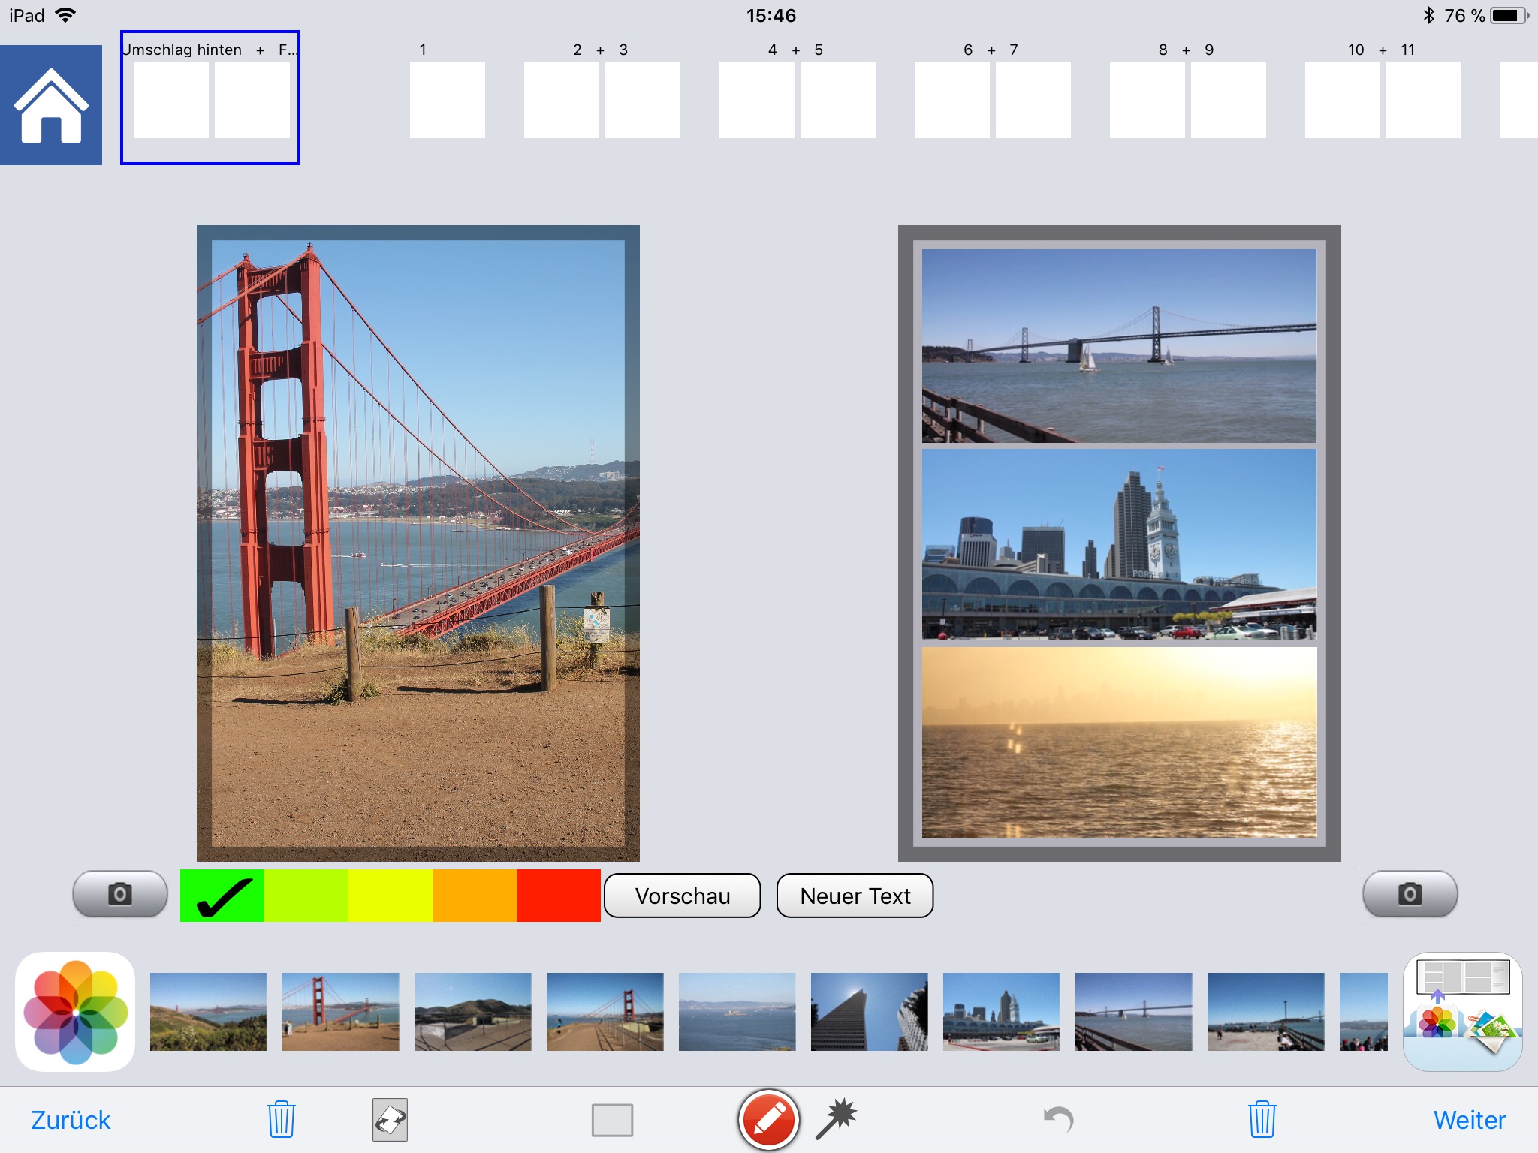Select the orange color swatch

click(475, 896)
